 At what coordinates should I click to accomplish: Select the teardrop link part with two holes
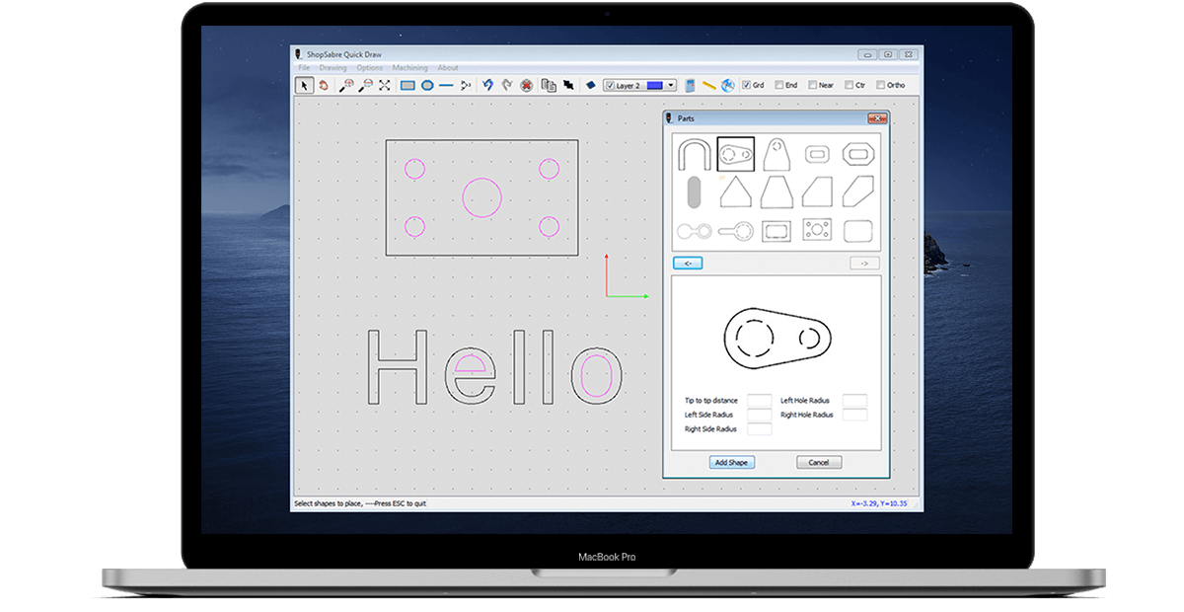click(736, 154)
